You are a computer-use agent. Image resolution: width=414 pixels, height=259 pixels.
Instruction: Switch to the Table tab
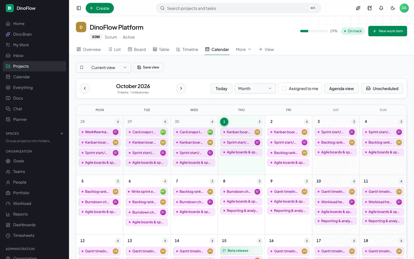[x=161, y=49]
